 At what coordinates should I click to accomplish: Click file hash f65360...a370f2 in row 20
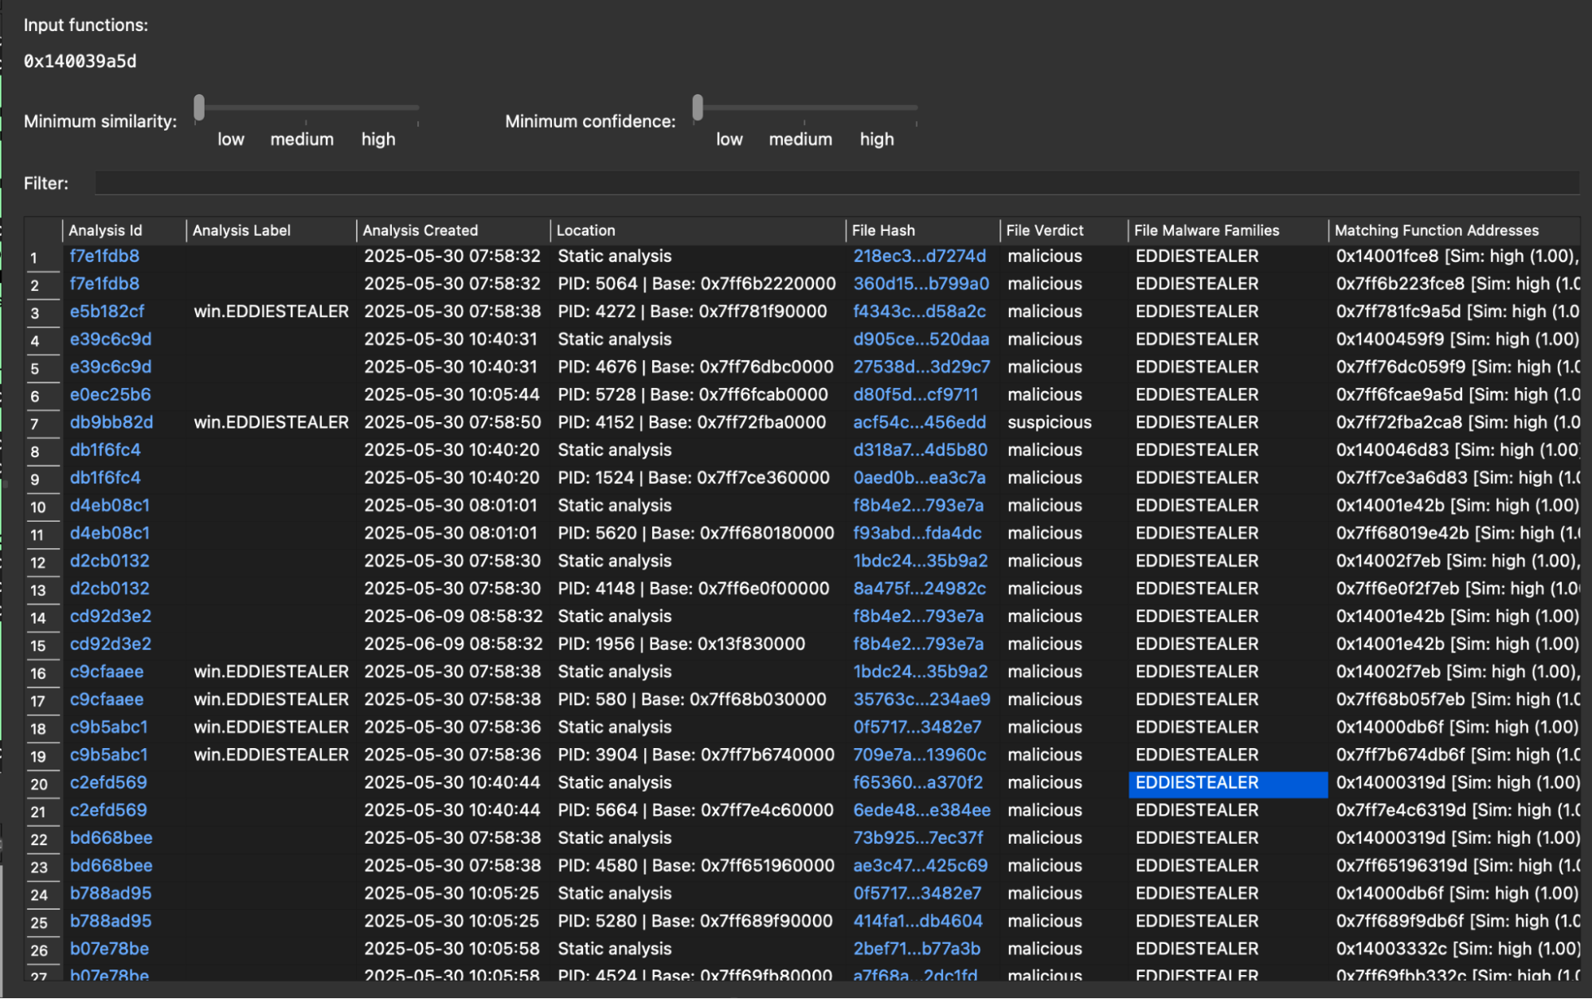pyautogui.click(x=917, y=782)
